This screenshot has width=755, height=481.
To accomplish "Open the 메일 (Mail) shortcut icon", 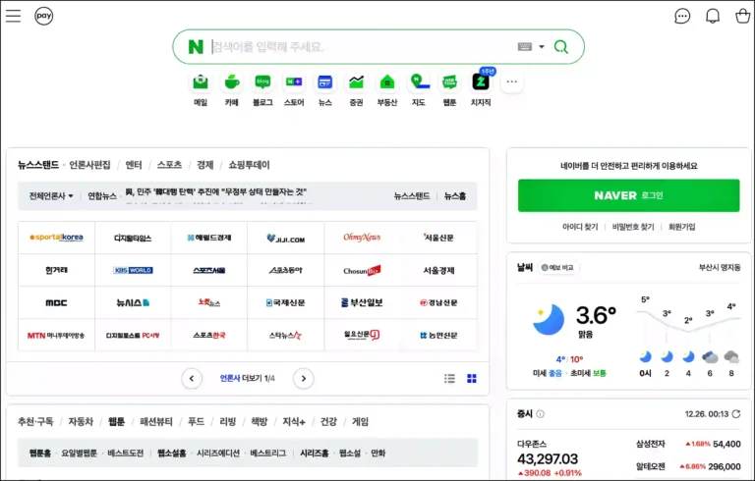I will point(201,82).
